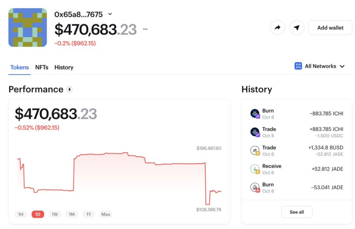Open the All Networks dropdown
Viewport: 355px width, 229px height.
coord(320,66)
